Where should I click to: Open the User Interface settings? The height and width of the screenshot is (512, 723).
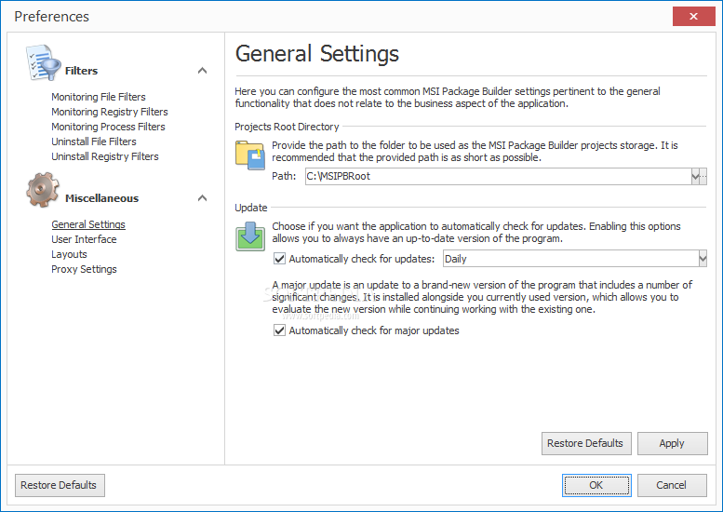pos(84,239)
